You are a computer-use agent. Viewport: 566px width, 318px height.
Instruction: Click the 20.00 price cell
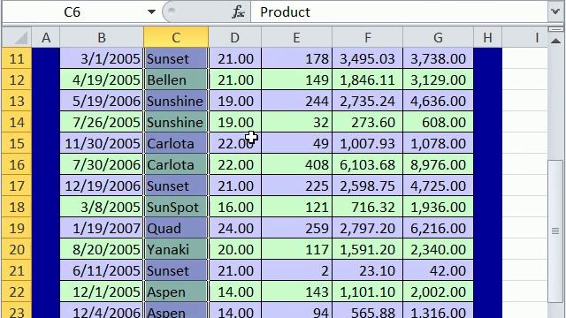235,249
